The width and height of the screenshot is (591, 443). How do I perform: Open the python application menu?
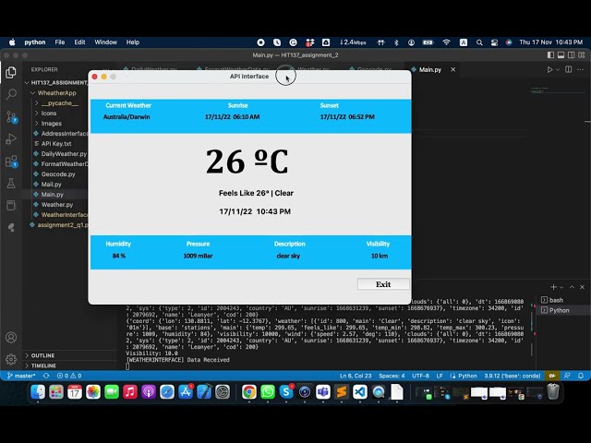[x=35, y=42]
